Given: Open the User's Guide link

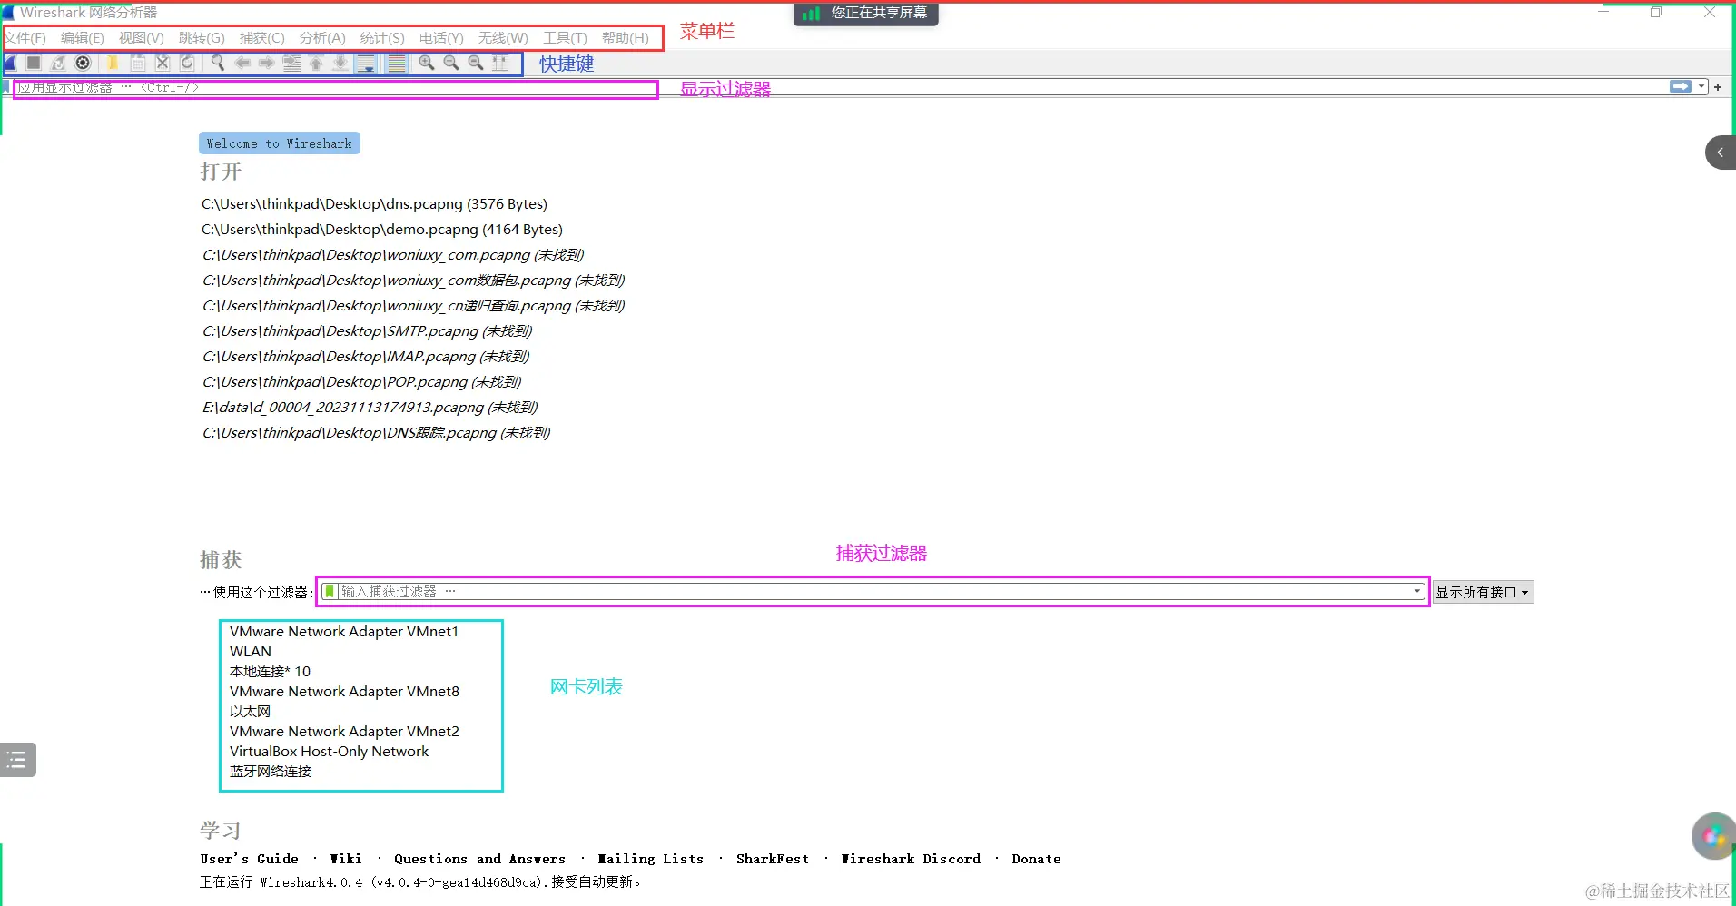Looking at the screenshot, I should tap(249, 859).
